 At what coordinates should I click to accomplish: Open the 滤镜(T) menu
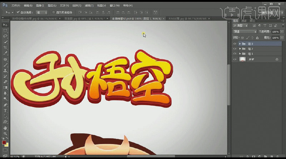click(89, 5)
